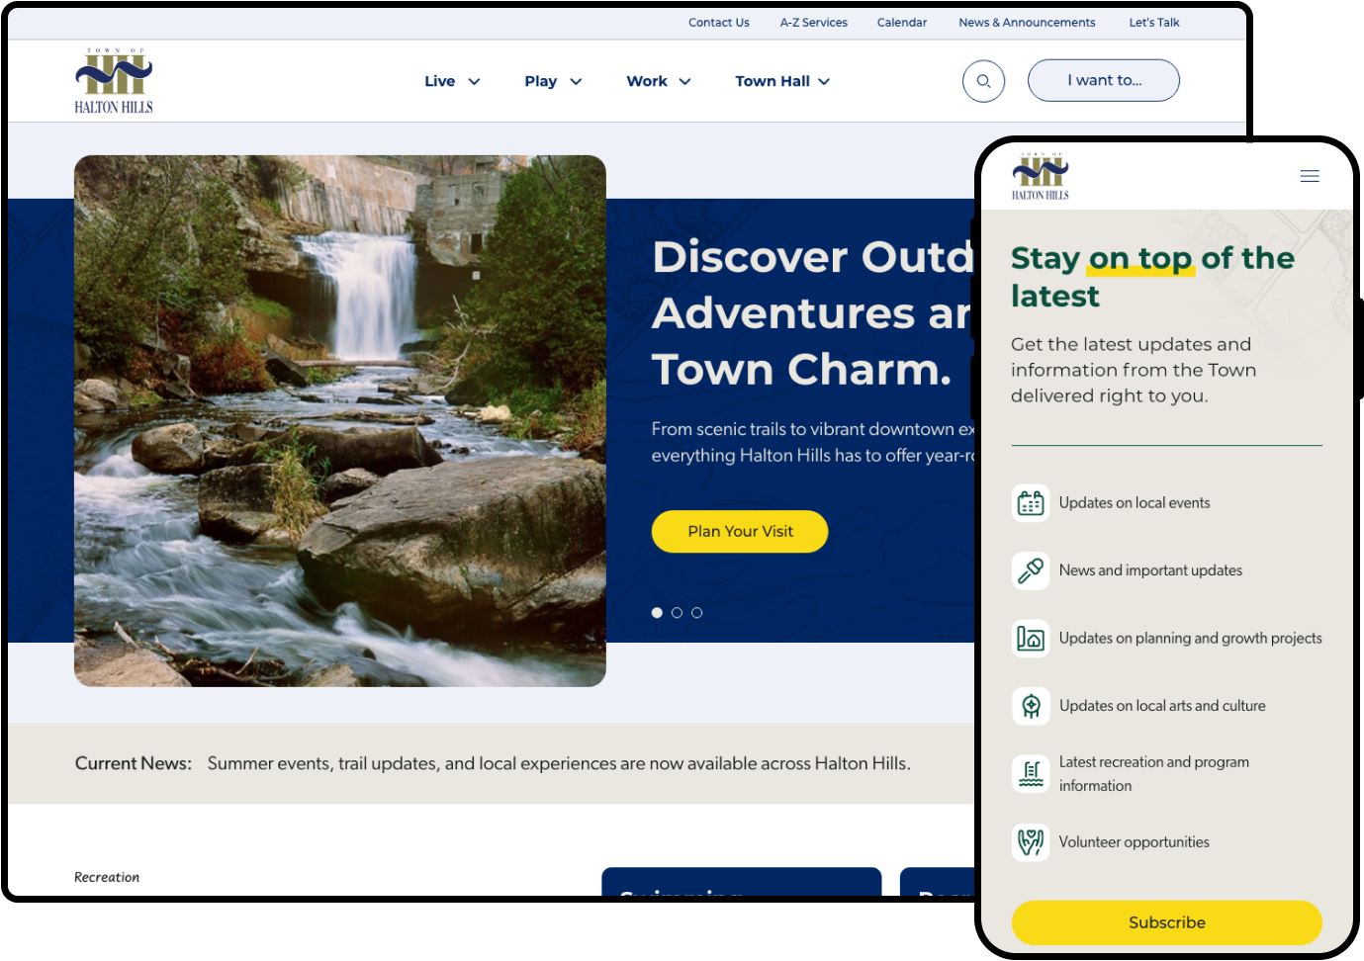Click the search magnifier icon

pos(983,81)
